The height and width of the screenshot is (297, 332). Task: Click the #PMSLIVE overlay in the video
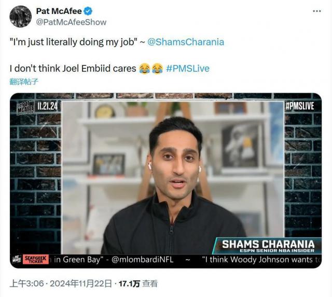click(300, 106)
